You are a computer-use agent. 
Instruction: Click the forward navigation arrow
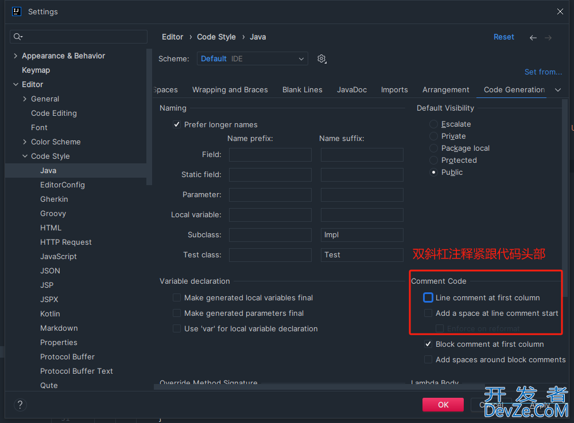click(548, 37)
